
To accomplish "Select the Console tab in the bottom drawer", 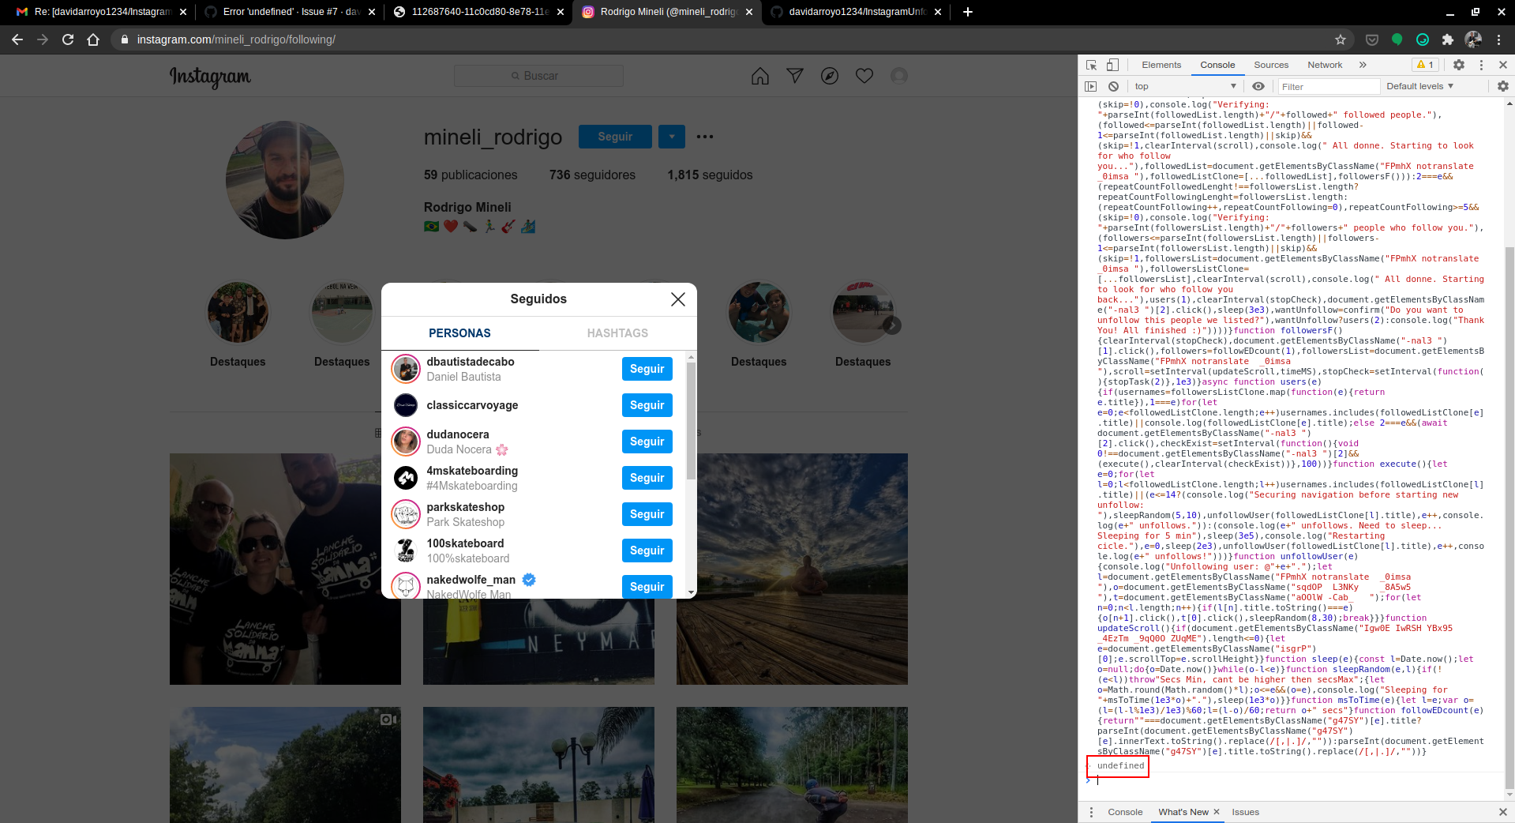I will pos(1125,812).
